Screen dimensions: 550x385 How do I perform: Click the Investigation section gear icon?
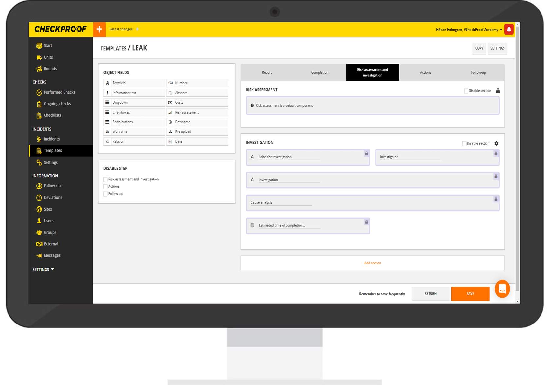click(496, 143)
